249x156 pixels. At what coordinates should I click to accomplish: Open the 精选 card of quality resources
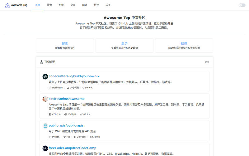coord(184,45)
